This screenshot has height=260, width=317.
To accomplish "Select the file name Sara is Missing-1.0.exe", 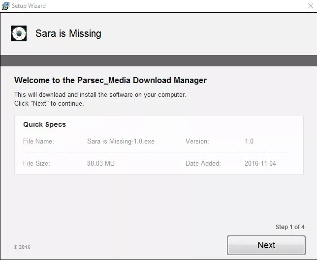I will (121, 142).
